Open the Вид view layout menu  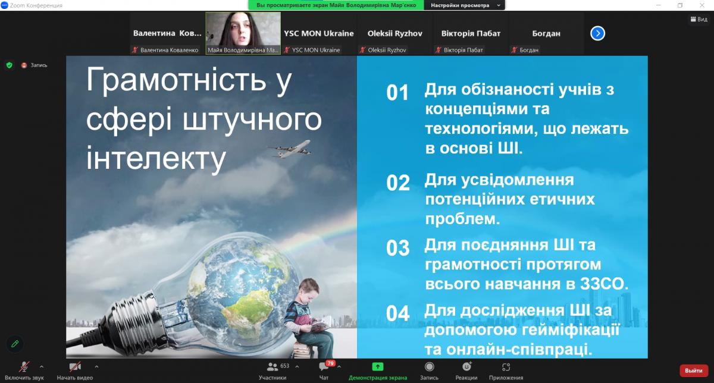point(699,19)
